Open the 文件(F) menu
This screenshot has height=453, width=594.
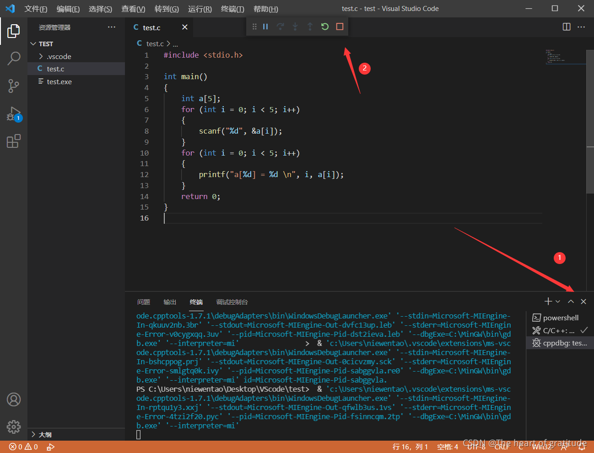click(36, 9)
